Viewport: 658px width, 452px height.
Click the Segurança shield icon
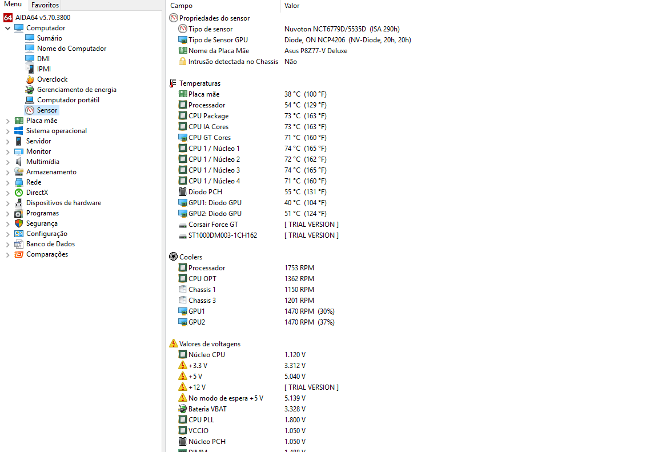click(18, 223)
